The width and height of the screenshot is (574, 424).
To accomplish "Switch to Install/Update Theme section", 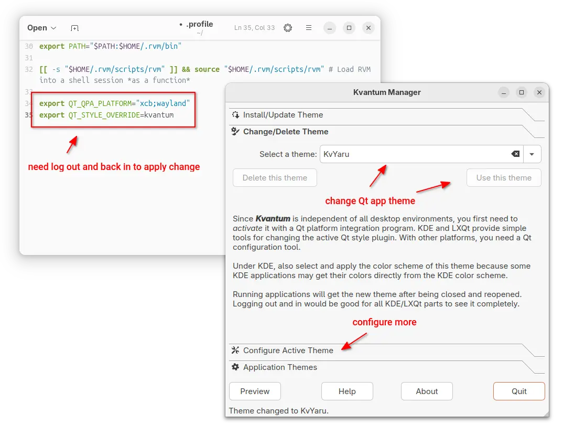I will click(x=283, y=115).
